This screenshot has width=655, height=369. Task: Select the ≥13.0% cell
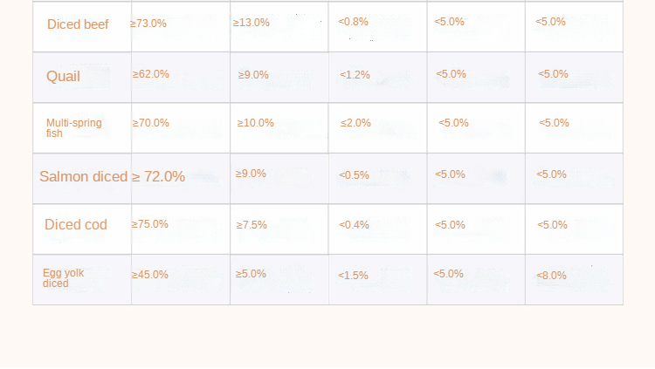[x=252, y=23]
